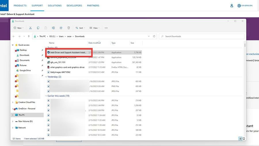Collapse the Yesterday (3) group
This screenshot has height=146, width=259.
pyautogui.click(x=46, y=77)
